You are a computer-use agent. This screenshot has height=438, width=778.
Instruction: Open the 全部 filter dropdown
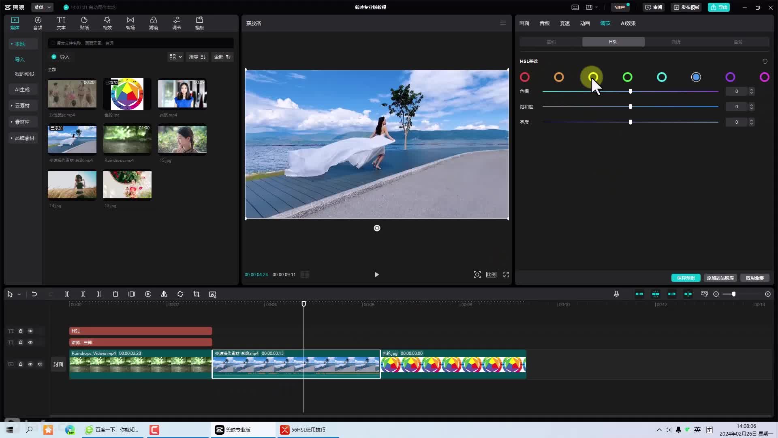(x=222, y=57)
